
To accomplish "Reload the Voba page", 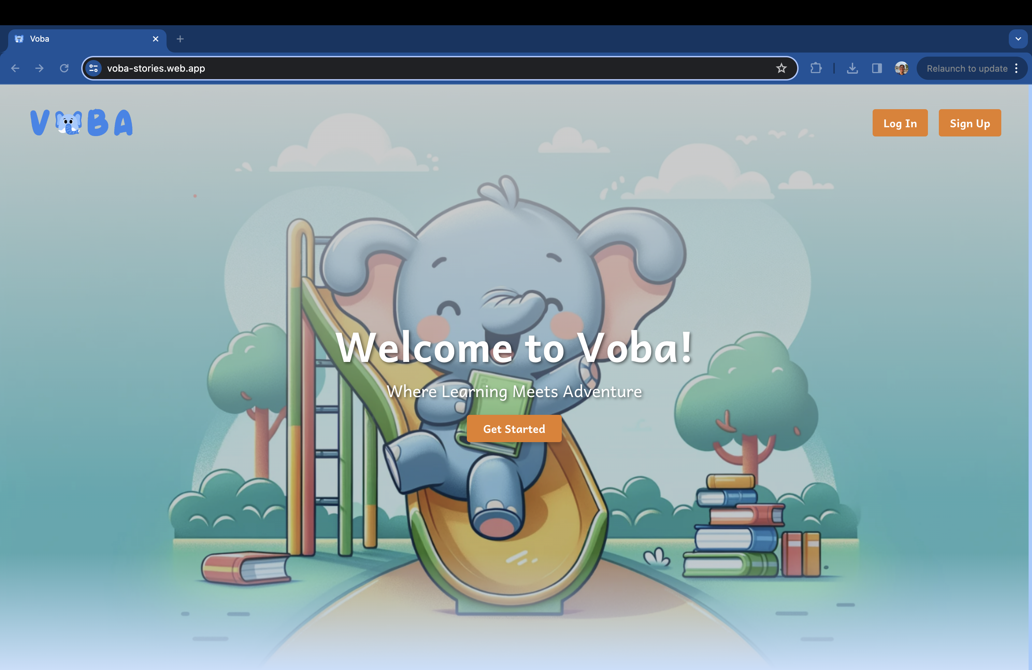I will click(x=64, y=69).
